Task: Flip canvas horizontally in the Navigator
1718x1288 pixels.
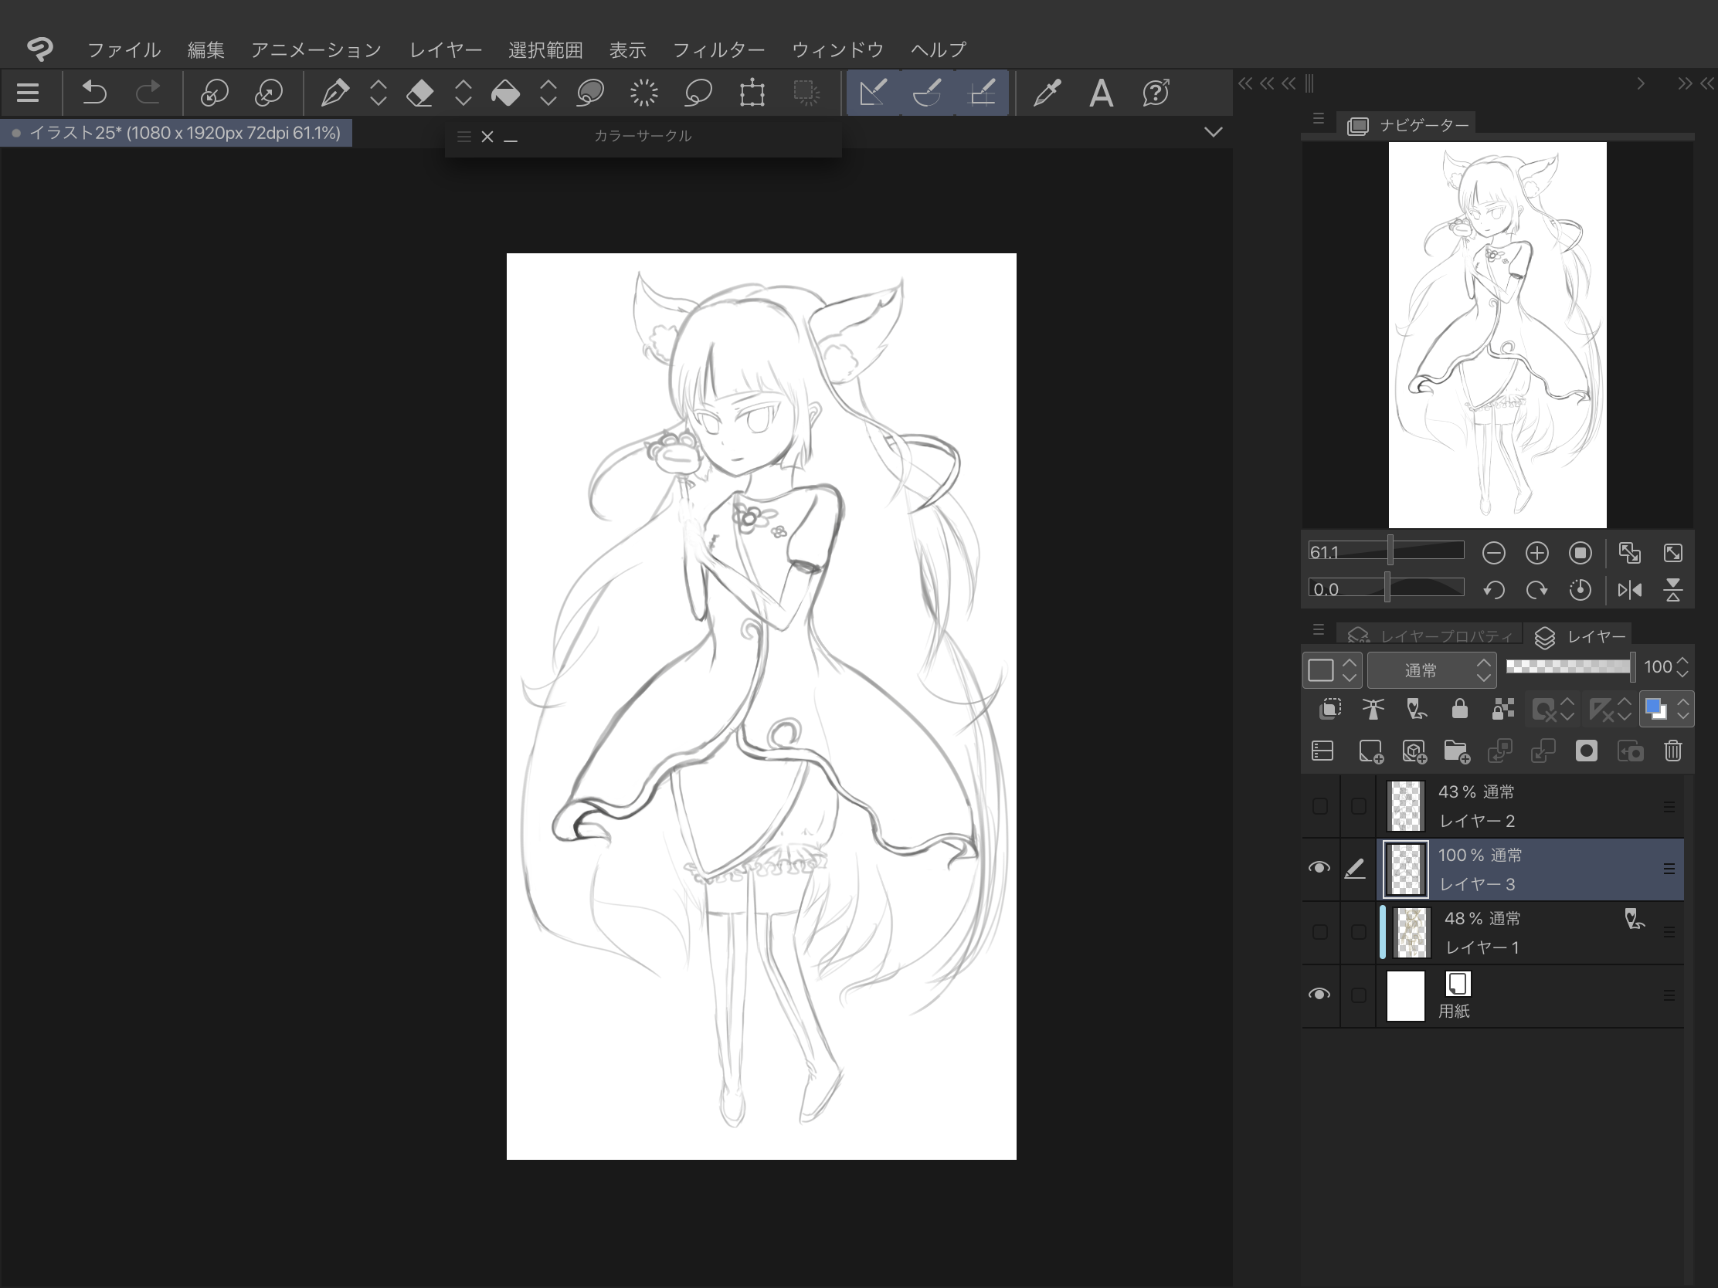Action: pyautogui.click(x=1629, y=590)
